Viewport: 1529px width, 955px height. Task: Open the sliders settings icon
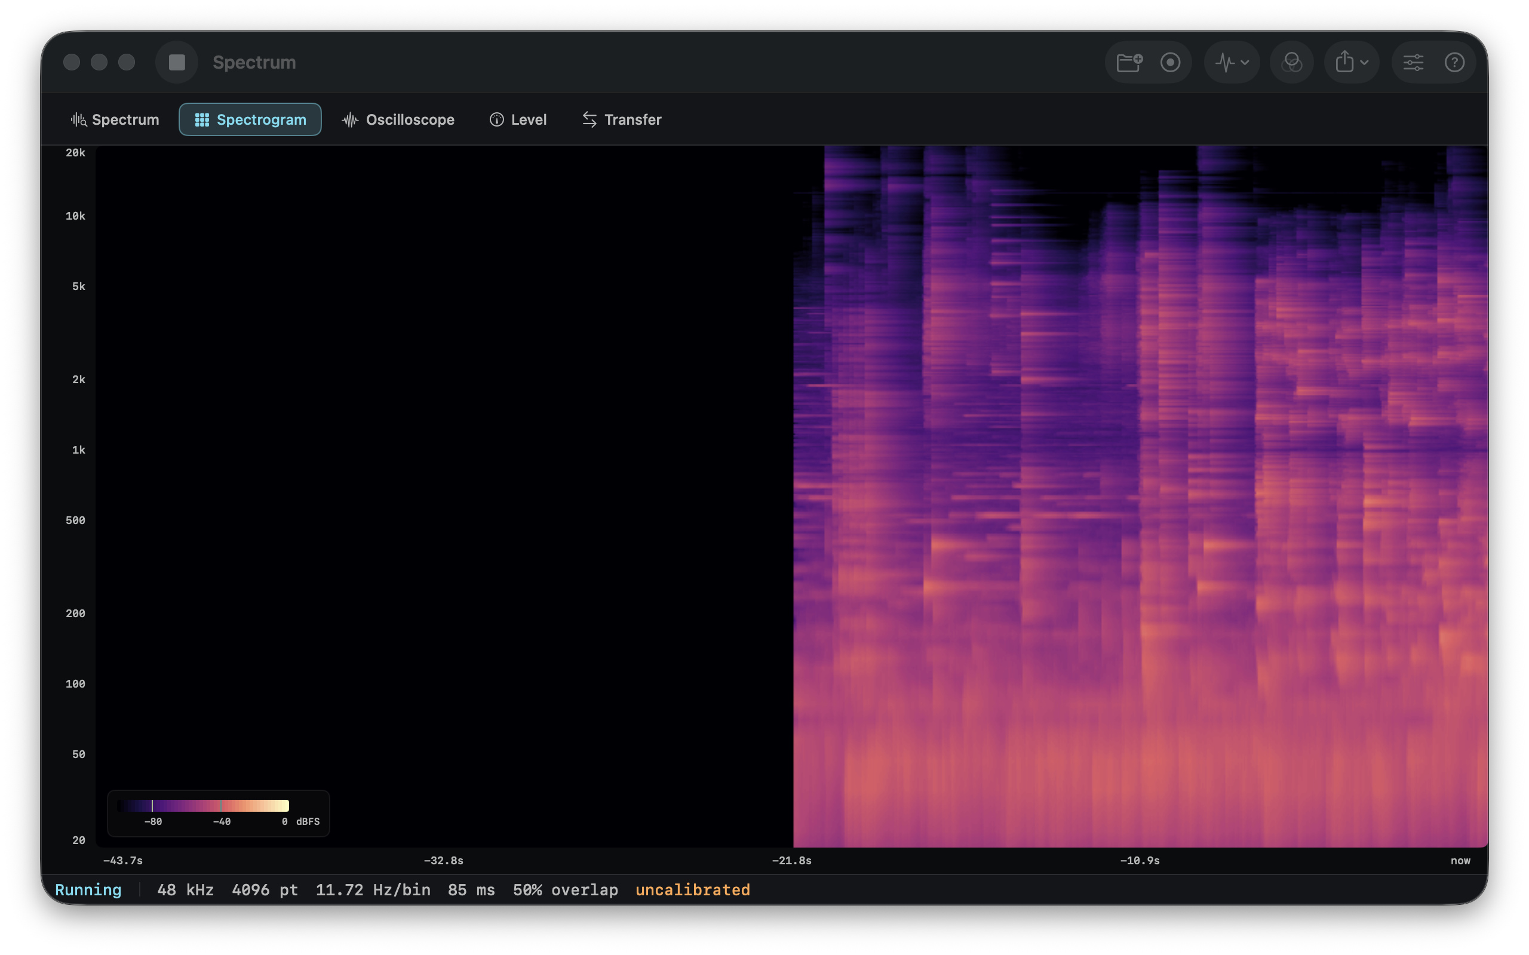pyautogui.click(x=1413, y=63)
